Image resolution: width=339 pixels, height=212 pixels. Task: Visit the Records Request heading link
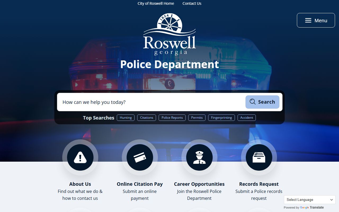[259, 184]
